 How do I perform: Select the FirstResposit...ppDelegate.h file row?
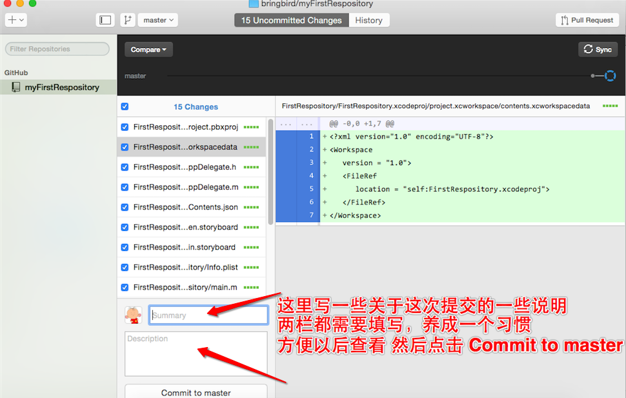point(192,167)
